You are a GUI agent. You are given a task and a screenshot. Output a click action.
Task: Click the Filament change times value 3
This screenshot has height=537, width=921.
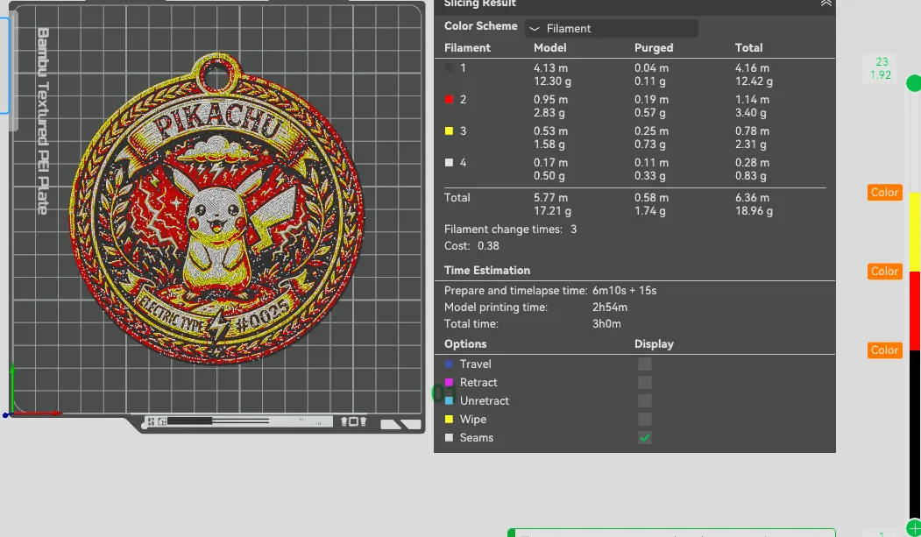coord(573,229)
